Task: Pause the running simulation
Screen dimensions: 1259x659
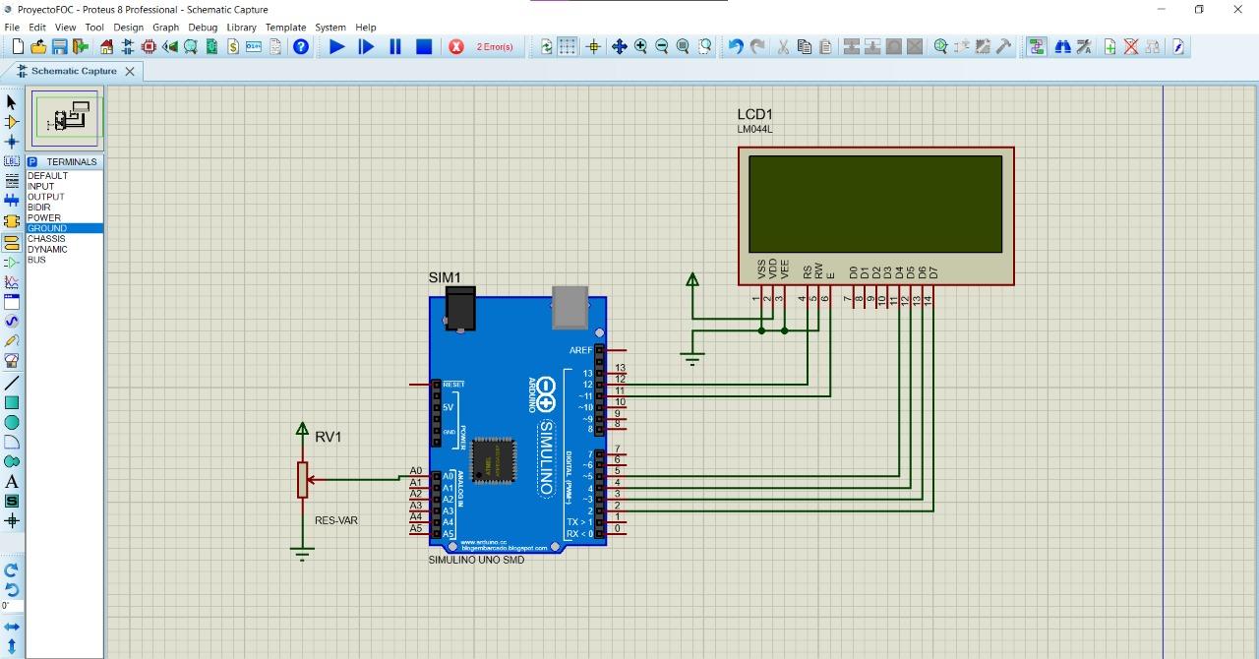Action: pos(395,46)
